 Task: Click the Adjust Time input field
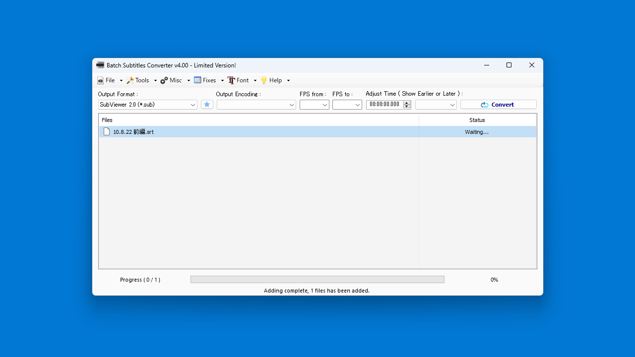[x=384, y=105]
